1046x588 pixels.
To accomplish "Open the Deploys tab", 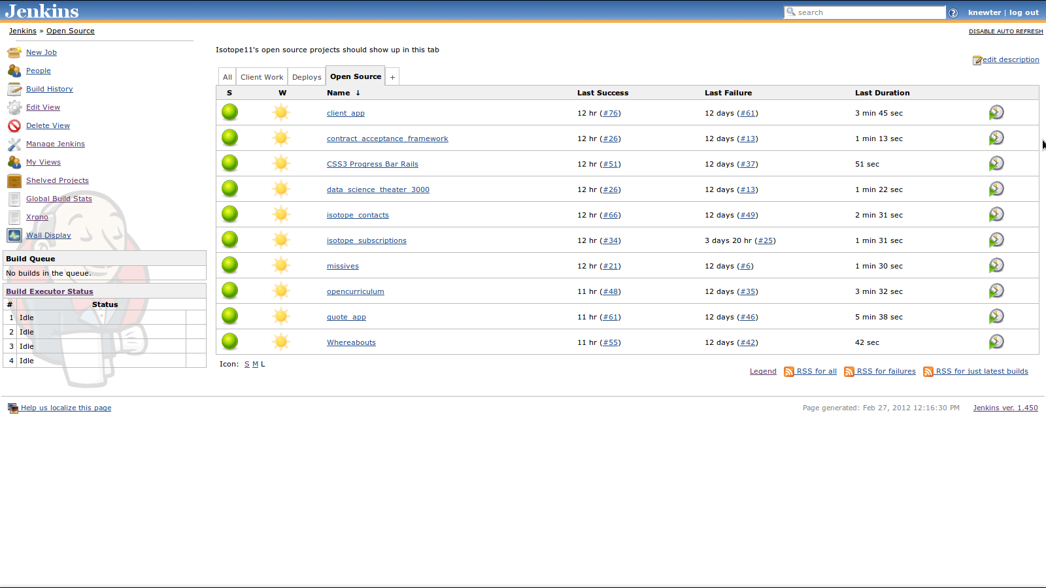I will [307, 77].
